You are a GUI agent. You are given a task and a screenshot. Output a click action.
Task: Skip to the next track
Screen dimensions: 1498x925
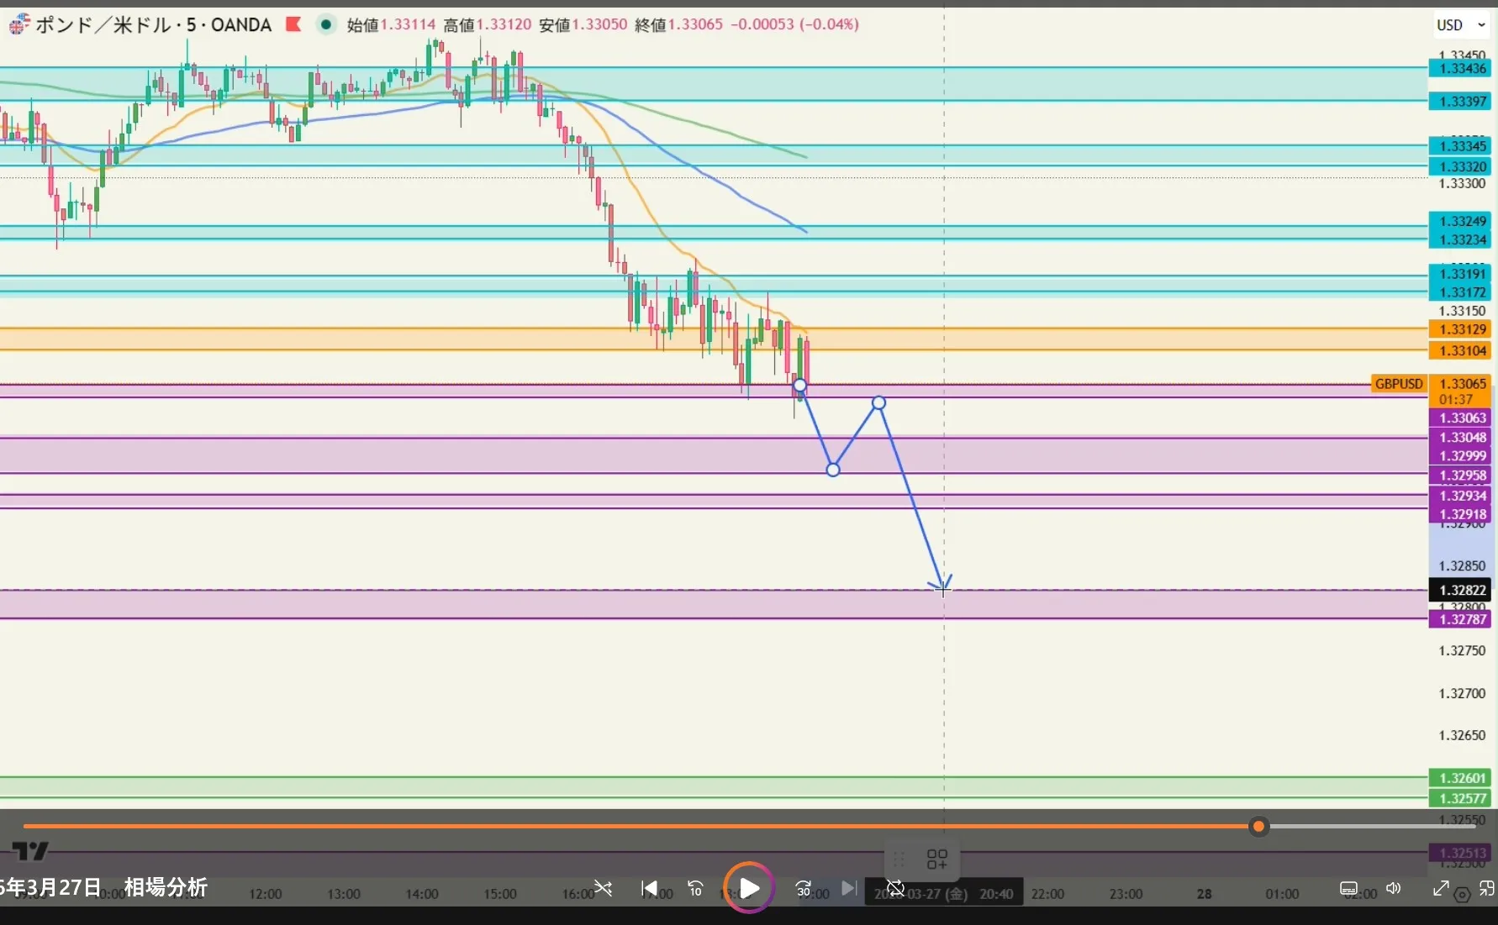[849, 888]
